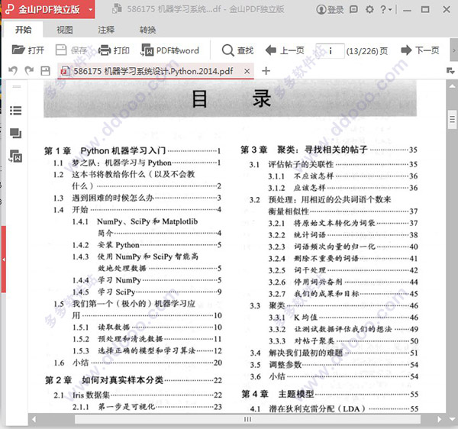Click the 第 3 章 聚类 heading entry
The image size is (458, 429).
pyautogui.click(x=329, y=150)
